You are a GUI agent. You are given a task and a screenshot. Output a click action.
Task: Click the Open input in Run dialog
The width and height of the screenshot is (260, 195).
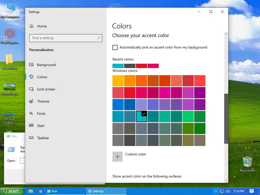pos(23,161)
